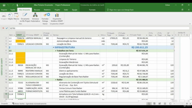Click GRÁFICO DE GANTT side label
The image size is (192, 108).
(x=2, y=67)
